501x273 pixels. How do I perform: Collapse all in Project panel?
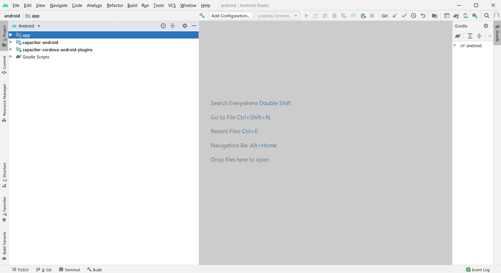tap(173, 26)
